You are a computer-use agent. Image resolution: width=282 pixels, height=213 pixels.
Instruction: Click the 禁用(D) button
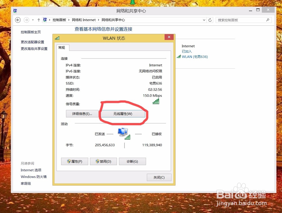[103, 161]
